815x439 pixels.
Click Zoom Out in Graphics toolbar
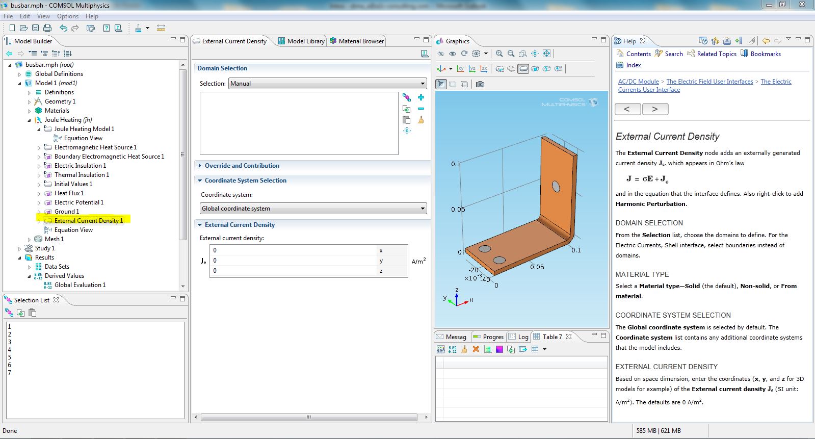pos(511,54)
